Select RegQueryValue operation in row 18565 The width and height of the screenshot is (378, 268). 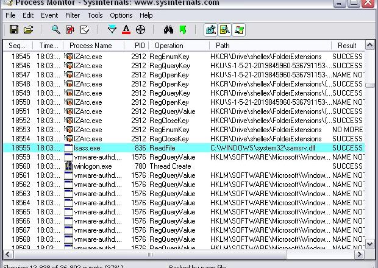[x=173, y=212]
